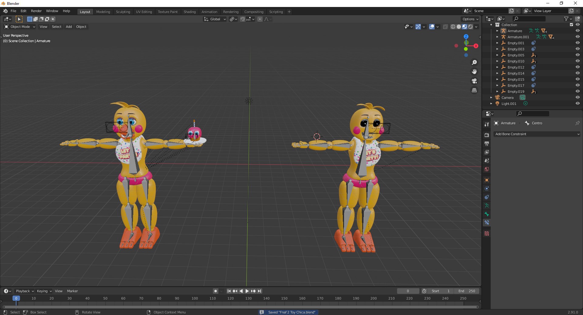This screenshot has width=583, height=315.
Task: Switch to wireframe viewport shading
Action: point(453,27)
